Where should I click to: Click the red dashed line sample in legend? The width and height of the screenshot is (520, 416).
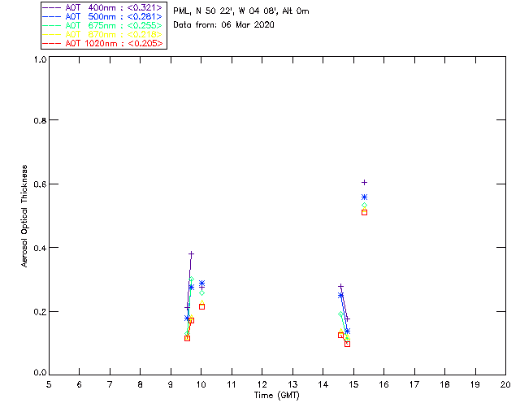point(52,43)
